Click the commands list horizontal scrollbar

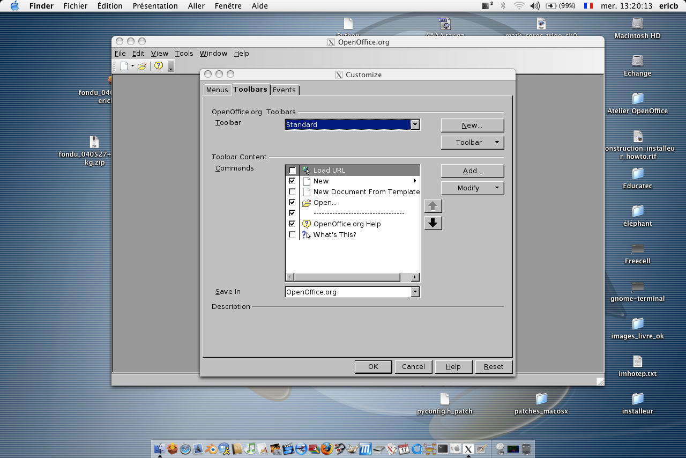(347, 277)
